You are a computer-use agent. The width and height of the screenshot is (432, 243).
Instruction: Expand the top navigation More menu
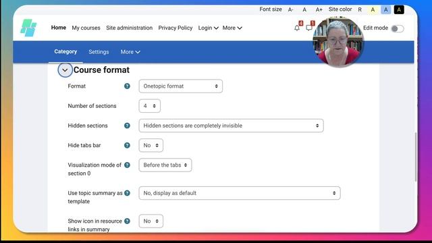[x=232, y=28]
